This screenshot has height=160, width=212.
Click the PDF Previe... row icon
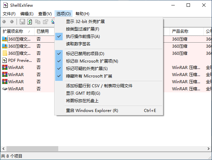(5, 60)
